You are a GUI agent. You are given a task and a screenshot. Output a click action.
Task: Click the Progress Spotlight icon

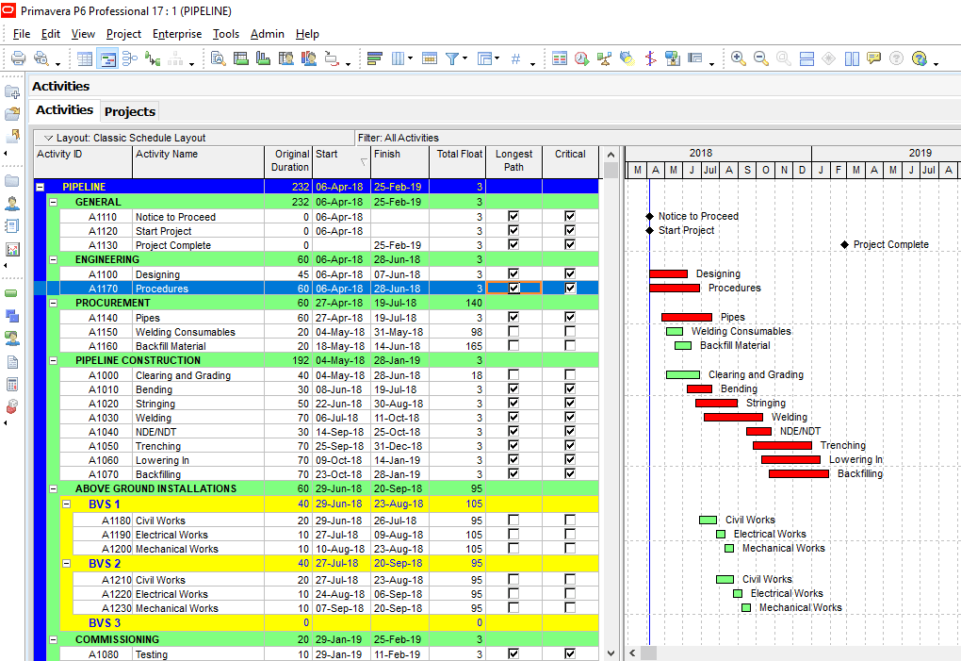(627, 58)
